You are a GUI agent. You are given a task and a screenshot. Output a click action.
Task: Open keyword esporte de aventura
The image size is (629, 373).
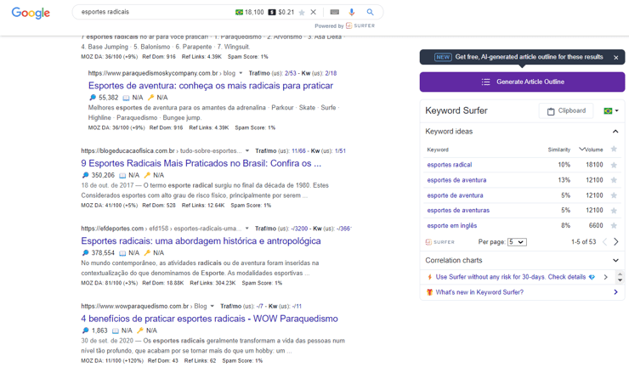point(455,195)
